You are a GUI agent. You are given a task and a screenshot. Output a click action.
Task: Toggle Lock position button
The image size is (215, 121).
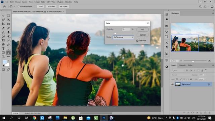[x=184, y=79]
